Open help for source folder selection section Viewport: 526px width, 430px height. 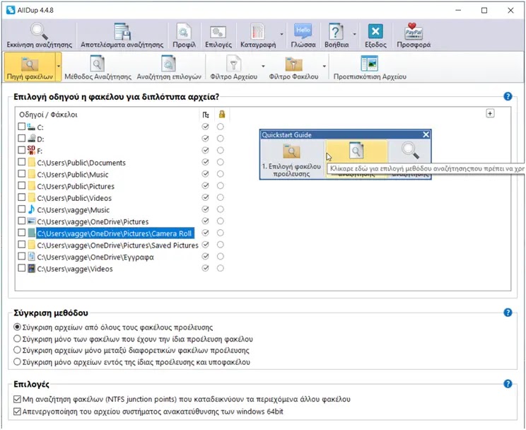point(508,97)
